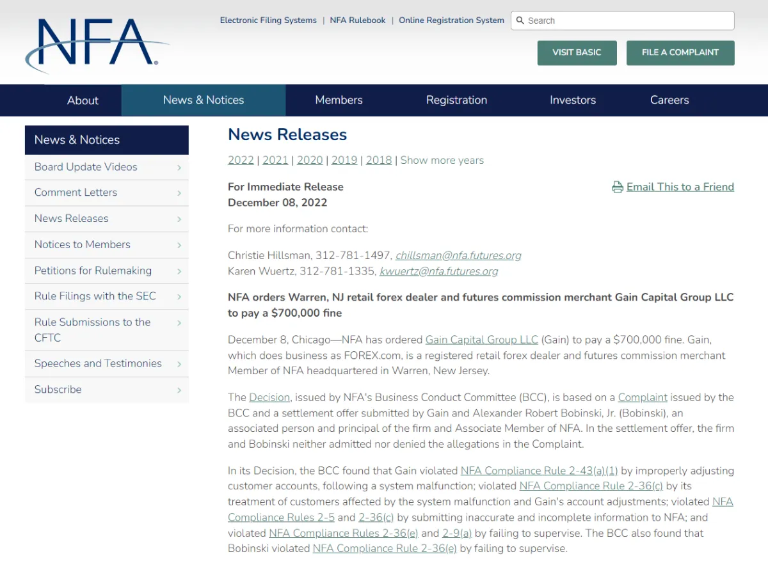The width and height of the screenshot is (768, 561).
Task: Click the Visit BASIC button
Action: click(x=577, y=53)
